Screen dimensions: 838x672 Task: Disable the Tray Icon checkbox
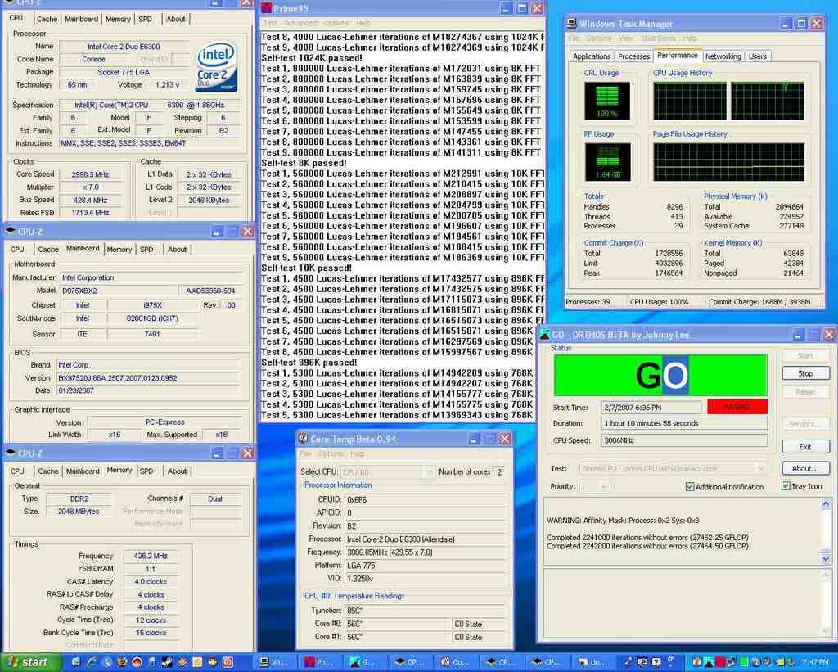[x=786, y=487]
